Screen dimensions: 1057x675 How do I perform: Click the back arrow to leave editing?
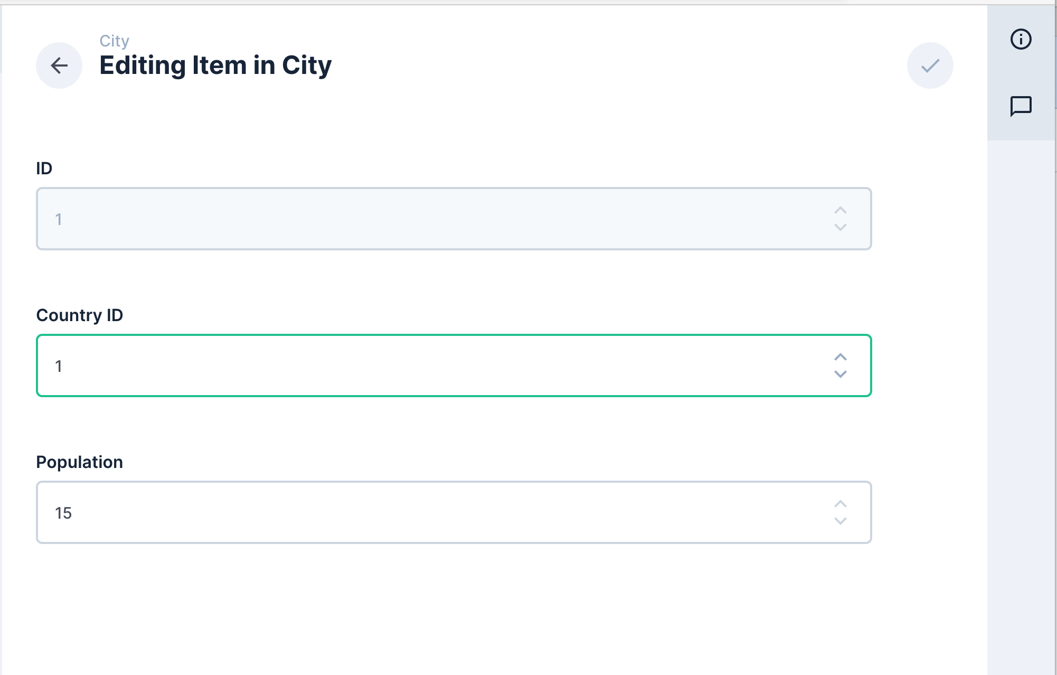point(59,65)
